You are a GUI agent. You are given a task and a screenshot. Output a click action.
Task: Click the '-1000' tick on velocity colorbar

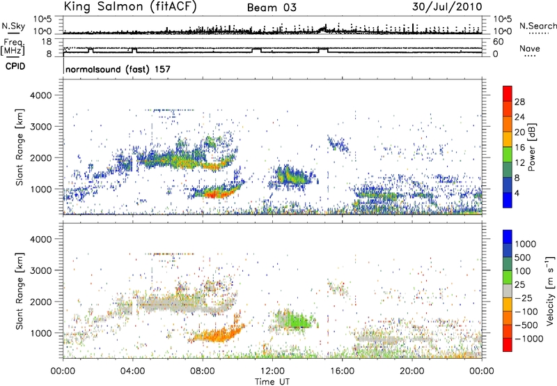point(528,339)
